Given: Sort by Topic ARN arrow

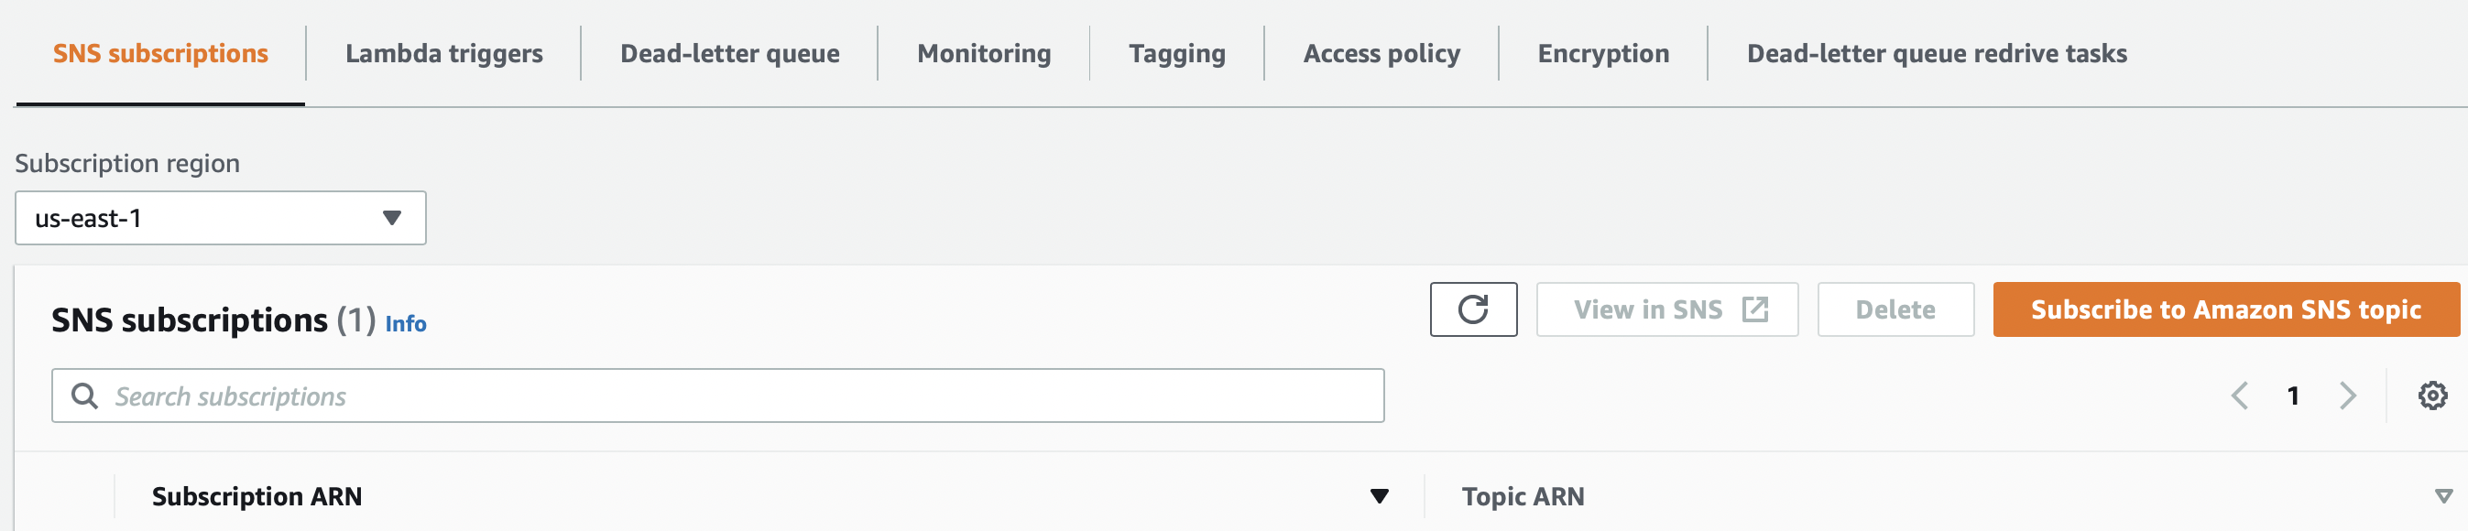Looking at the screenshot, I should point(2443,495).
